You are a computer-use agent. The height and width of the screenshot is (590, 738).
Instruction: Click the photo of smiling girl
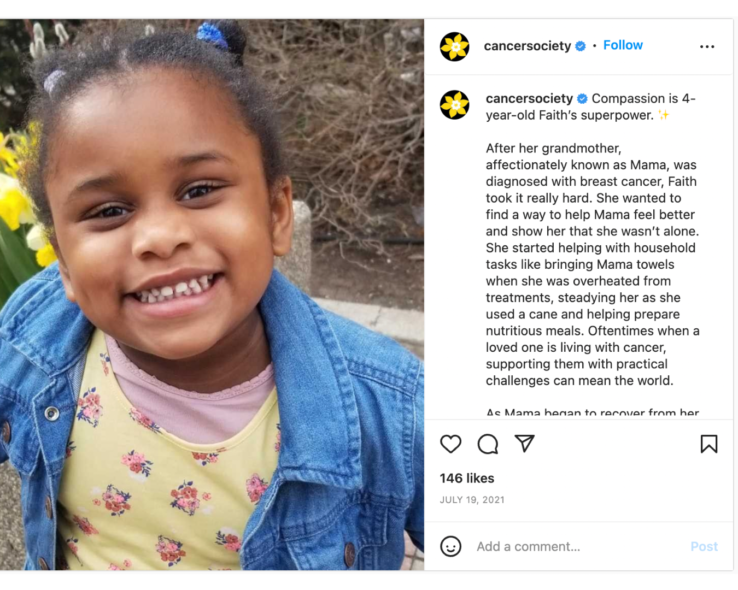[x=212, y=295]
